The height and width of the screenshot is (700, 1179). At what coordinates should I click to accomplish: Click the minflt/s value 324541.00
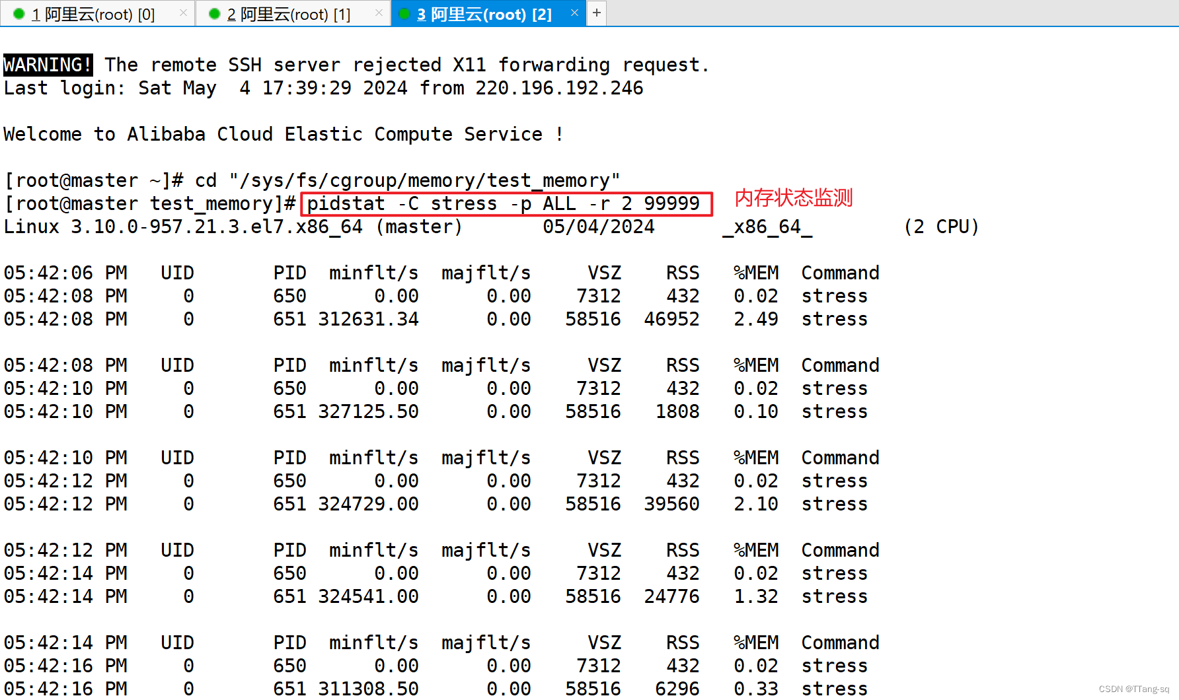(x=368, y=596)
